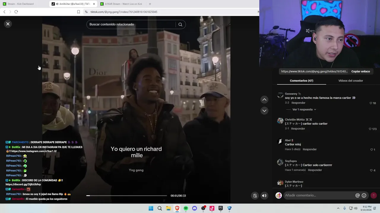Like Christian Muñoz's comment heart

[370, 129]
